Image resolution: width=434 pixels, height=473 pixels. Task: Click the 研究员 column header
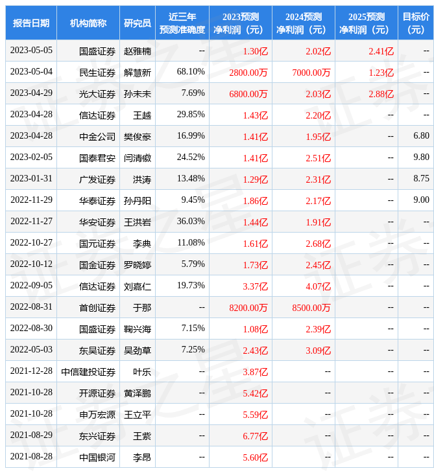pos(138,23)
